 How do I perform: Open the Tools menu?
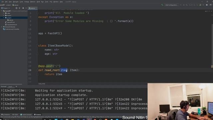tap(47, 2)
